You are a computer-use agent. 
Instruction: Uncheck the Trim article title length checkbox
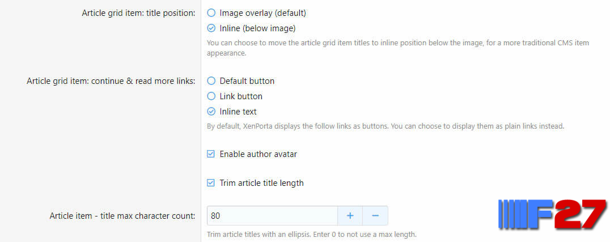click(x=210, y=183)
